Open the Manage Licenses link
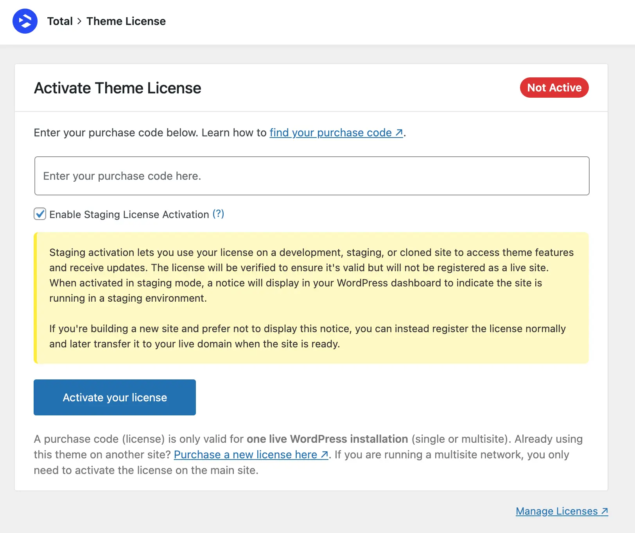635x533 pixels. (x=557, y=511)
